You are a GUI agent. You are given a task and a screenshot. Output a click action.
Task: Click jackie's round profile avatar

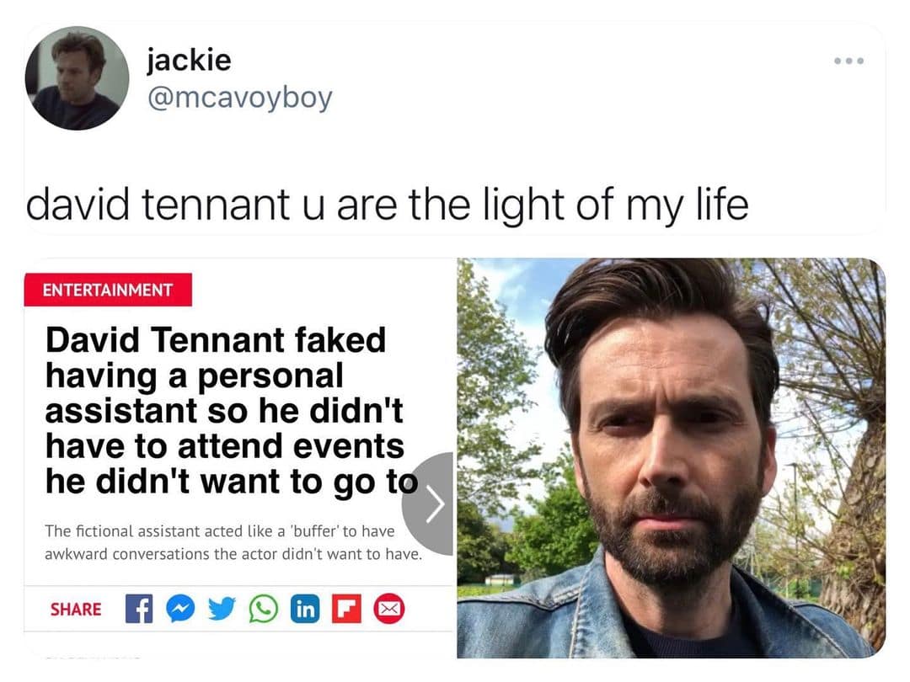[x=77, y=78]
